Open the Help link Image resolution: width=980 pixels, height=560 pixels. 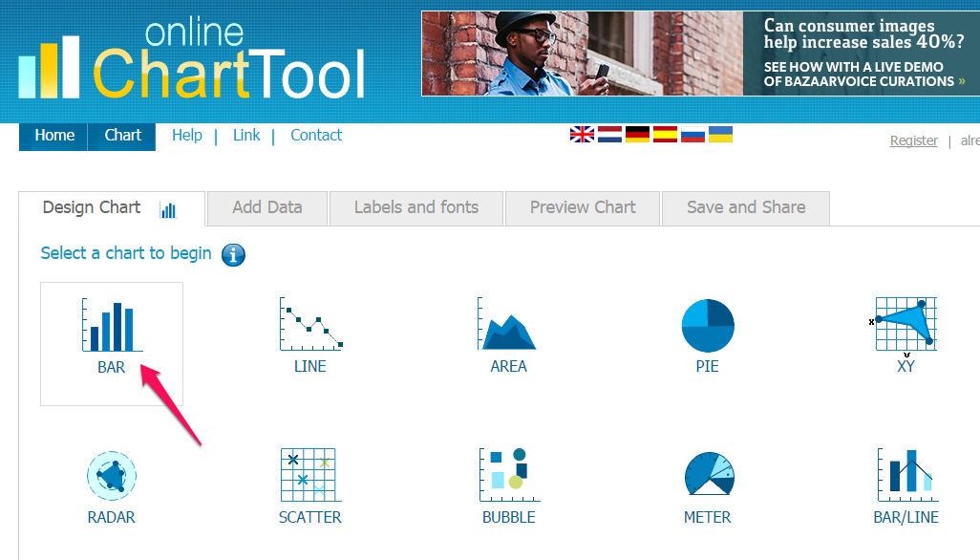pos(187,135)
